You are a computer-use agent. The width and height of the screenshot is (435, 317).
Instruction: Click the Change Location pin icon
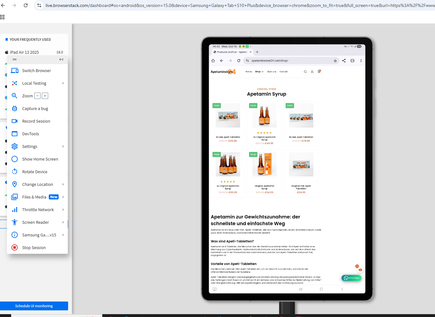click(15, 184)
